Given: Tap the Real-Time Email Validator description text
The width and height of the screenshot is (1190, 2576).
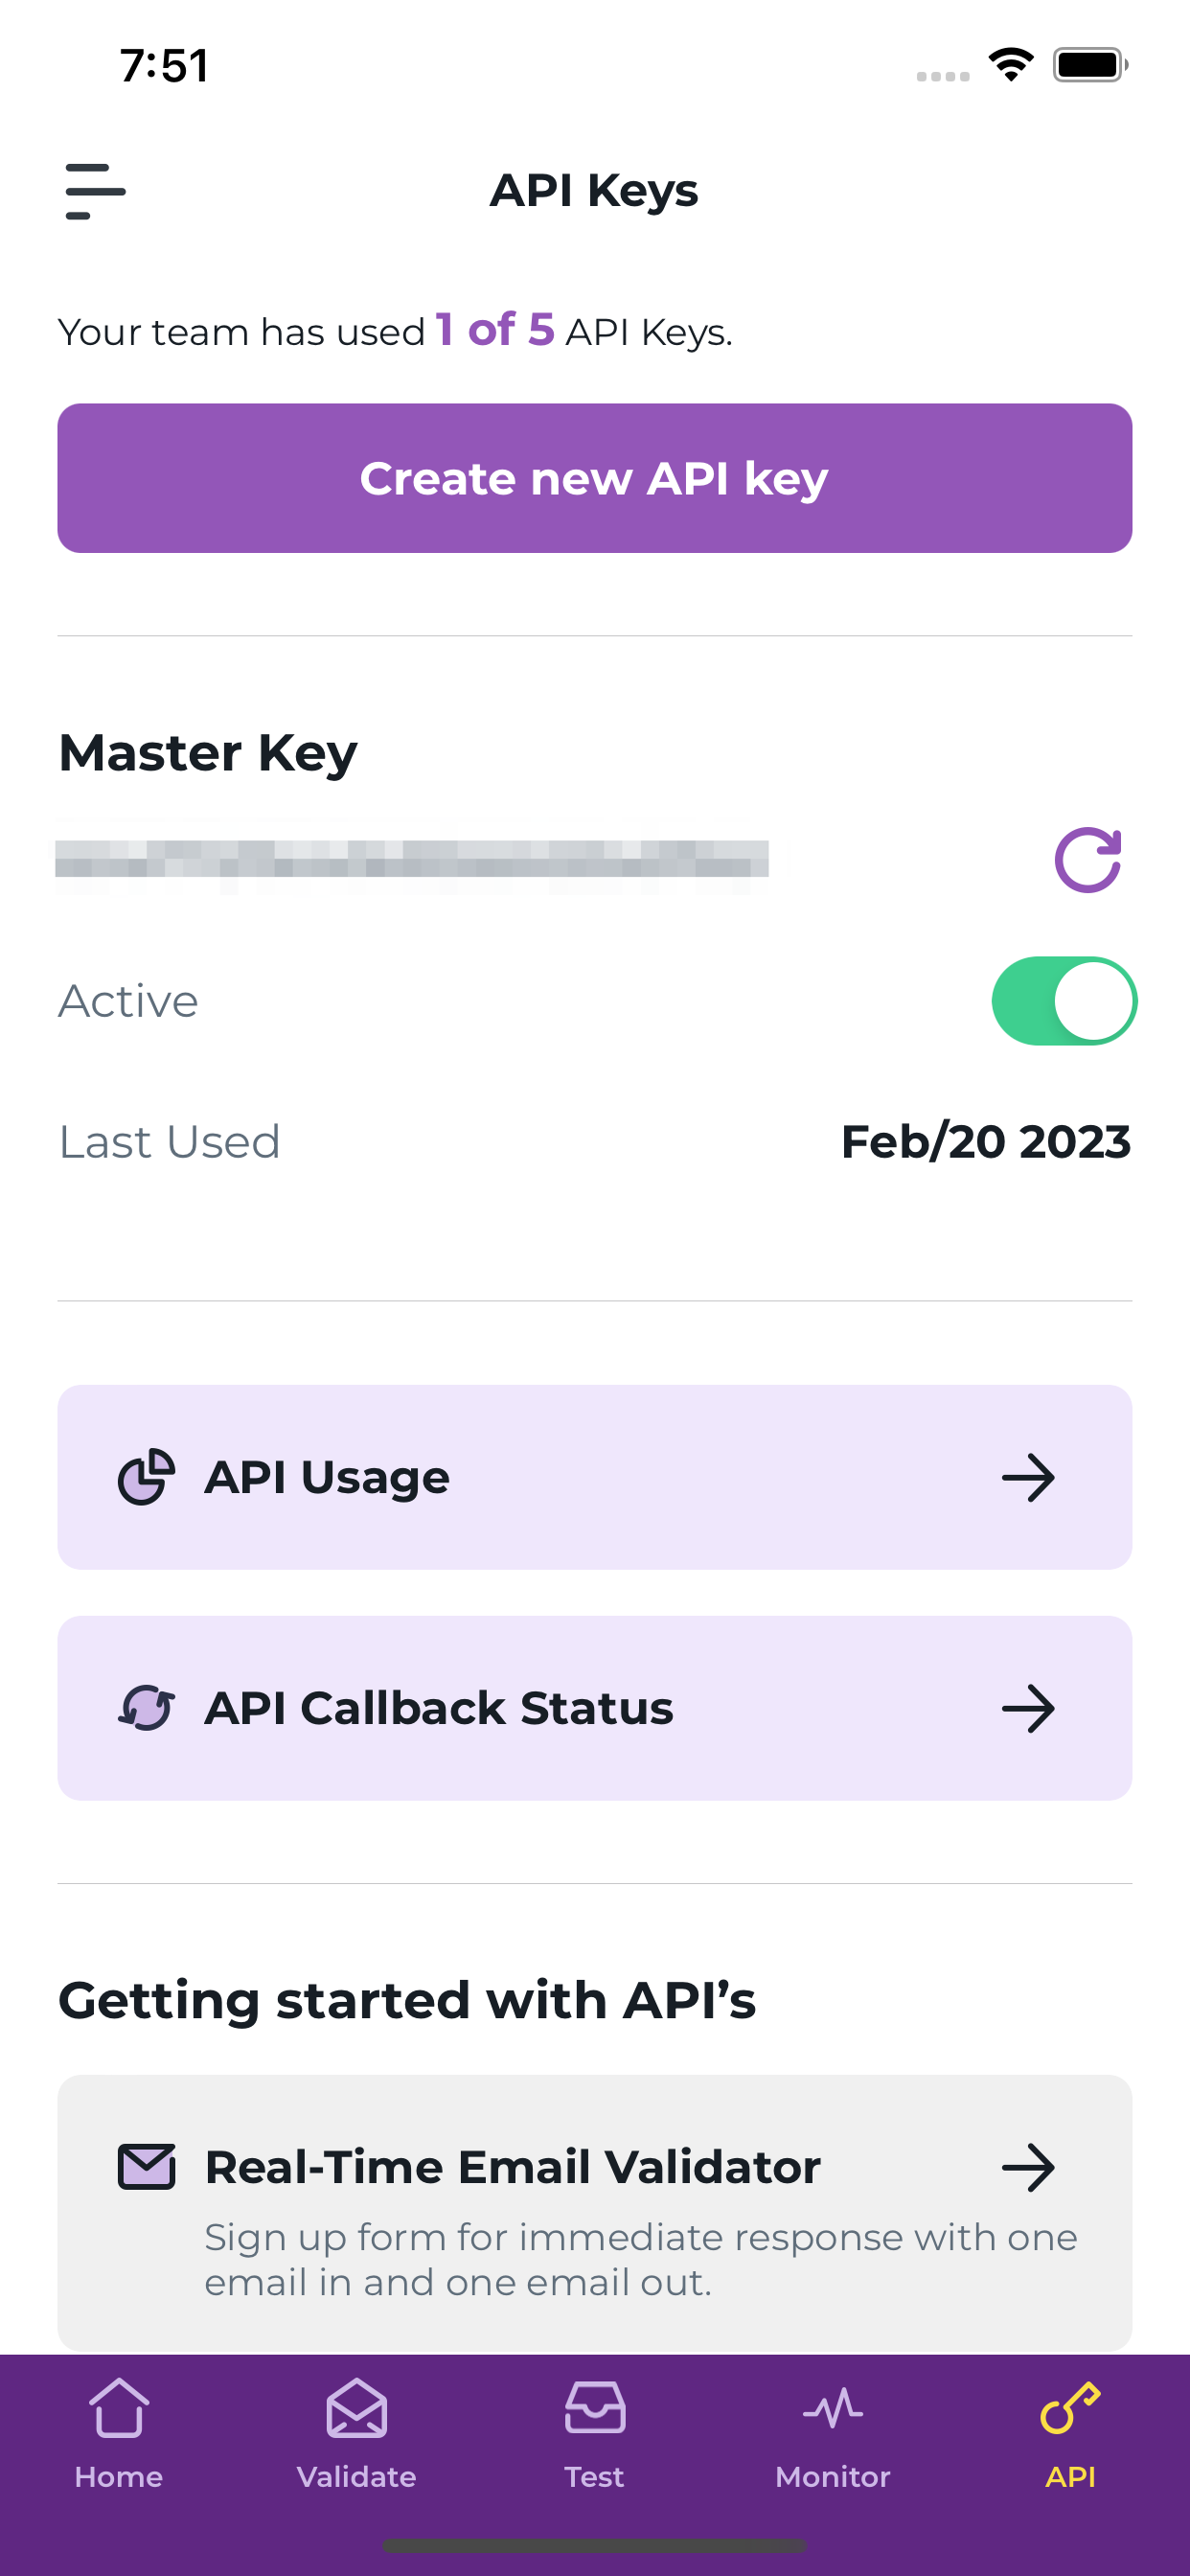Looking at the screenshot, I should point(641,2260).
